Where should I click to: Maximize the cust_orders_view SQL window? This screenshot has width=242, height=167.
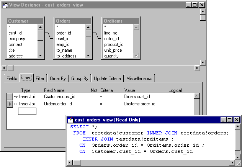click(x=229, y=120)
